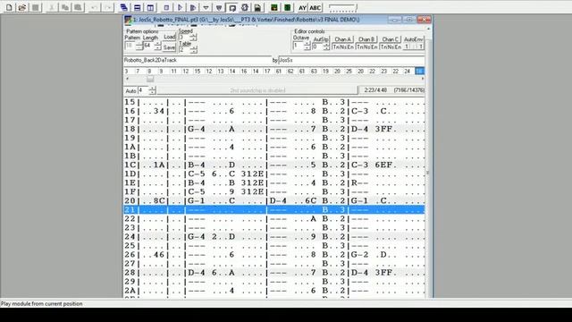The image size is (572, 322).
Task: Select the highlighted last position in the list
Action: (419, 72)
